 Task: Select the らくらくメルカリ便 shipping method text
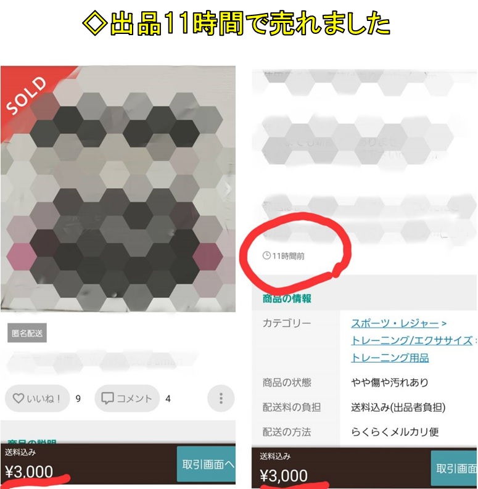tap(395, 432)
